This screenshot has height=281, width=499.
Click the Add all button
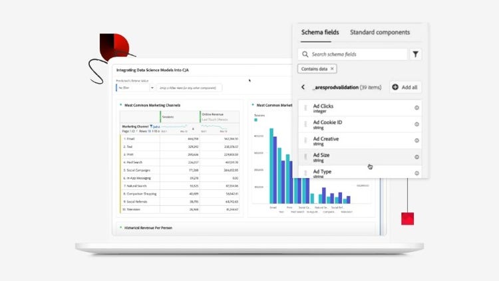(405, 87)
